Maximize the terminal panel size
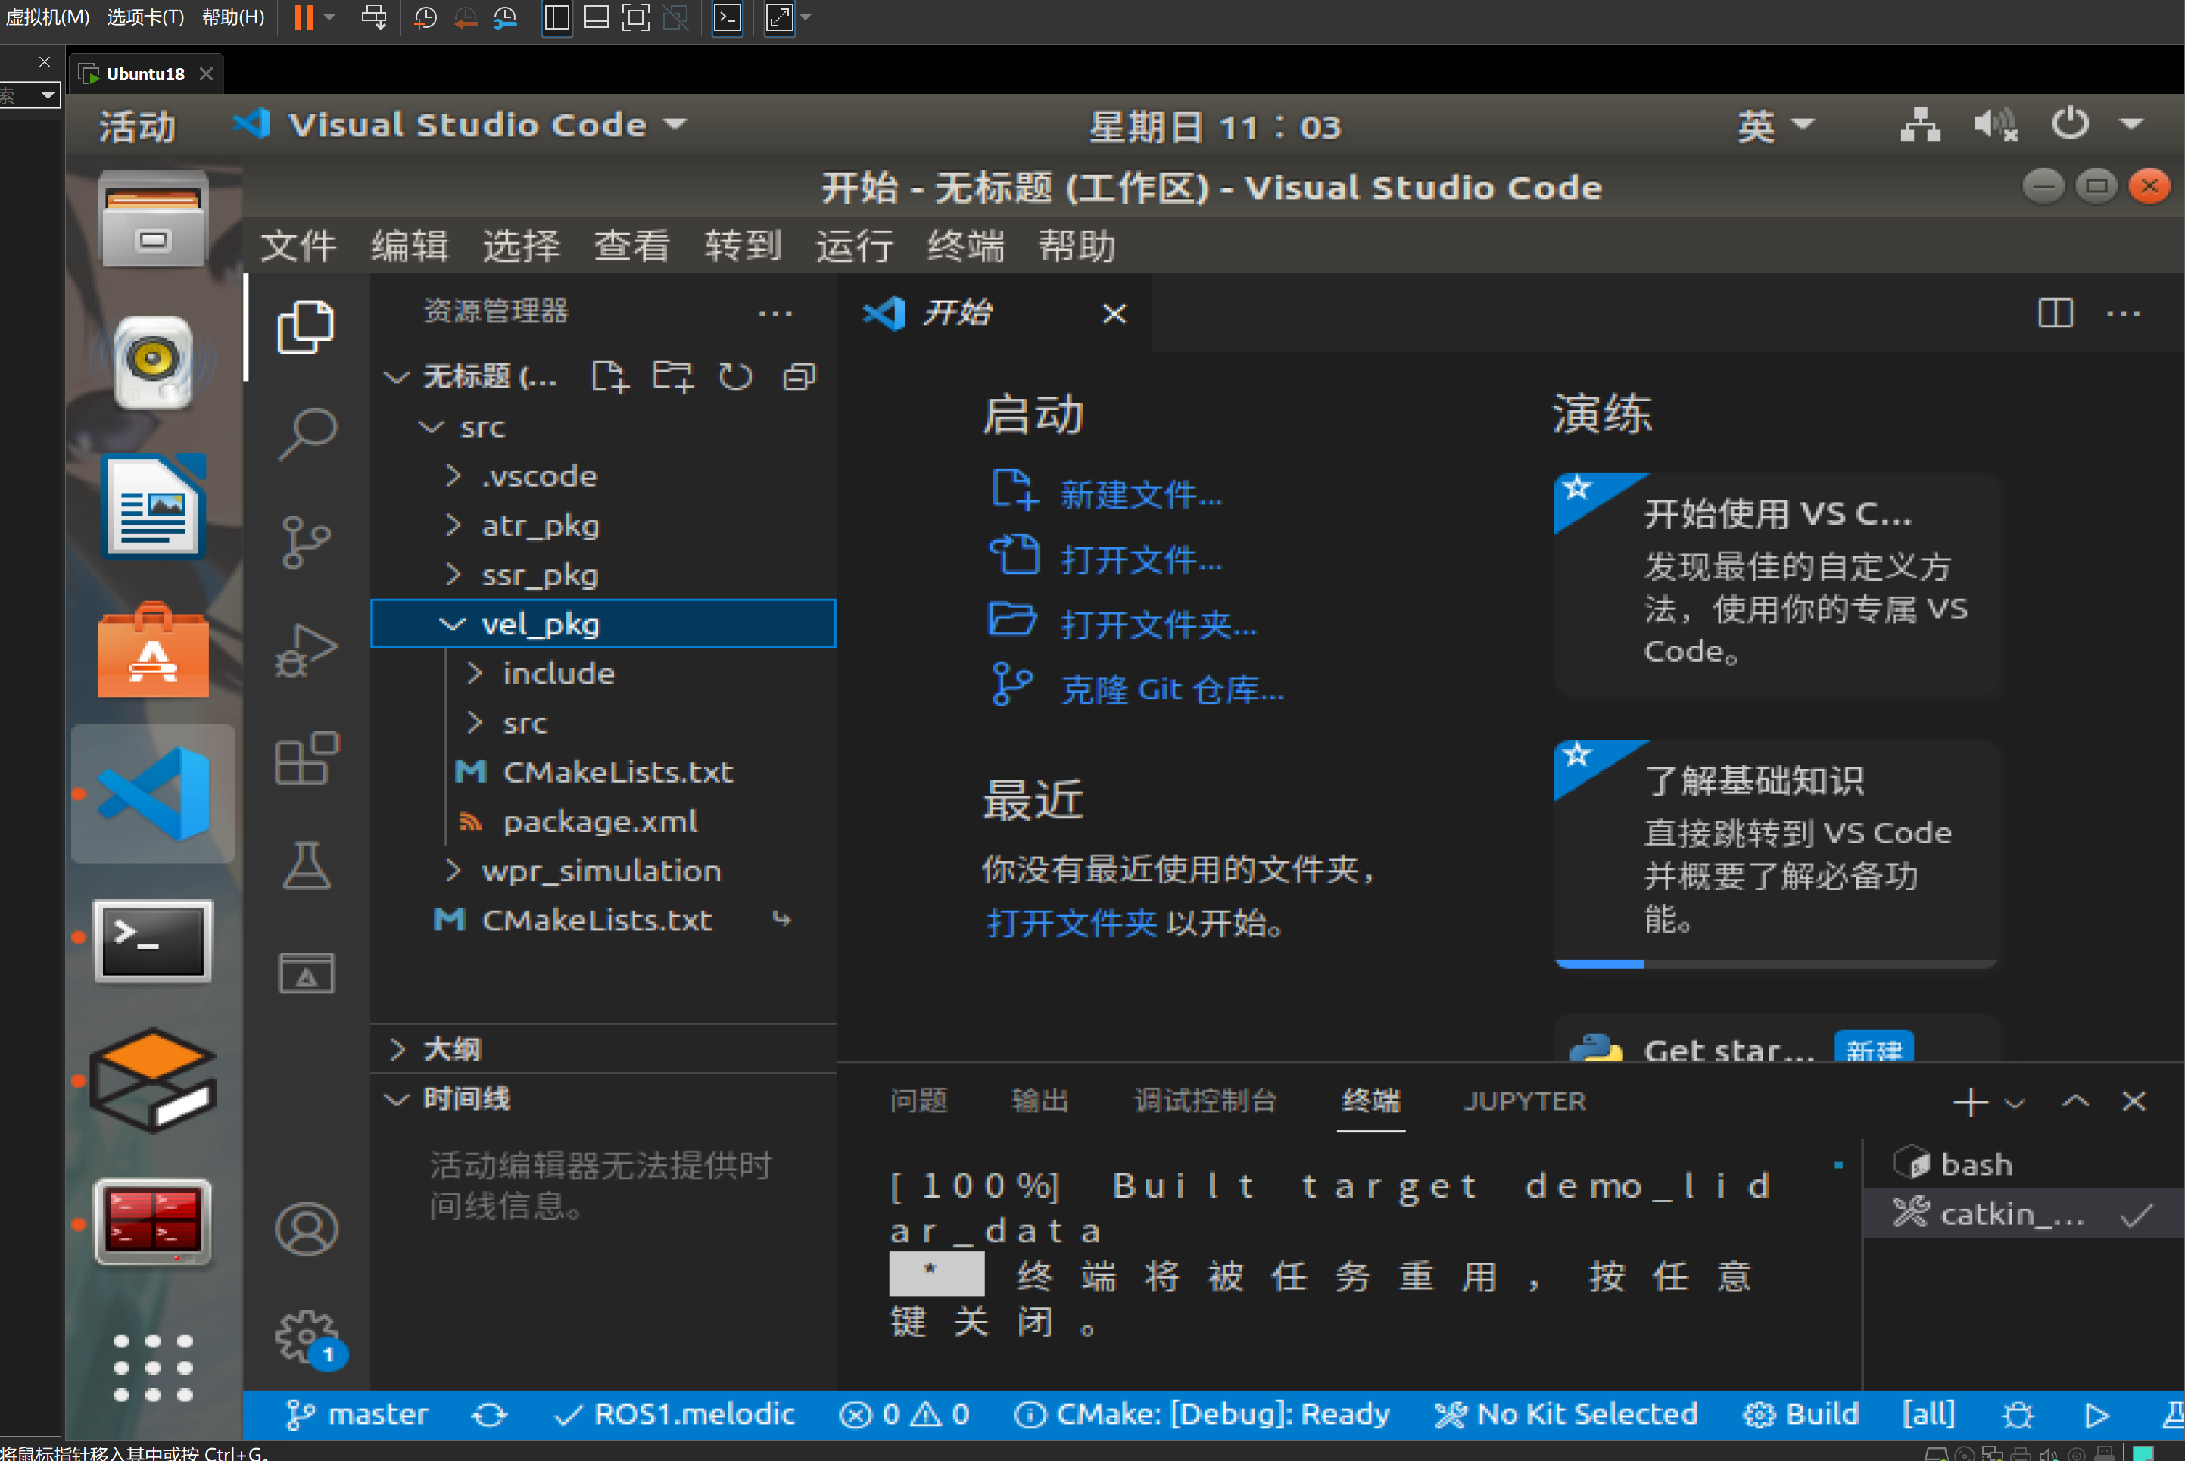This screenshot has width=2185, height=1461. (2075, 1102)
